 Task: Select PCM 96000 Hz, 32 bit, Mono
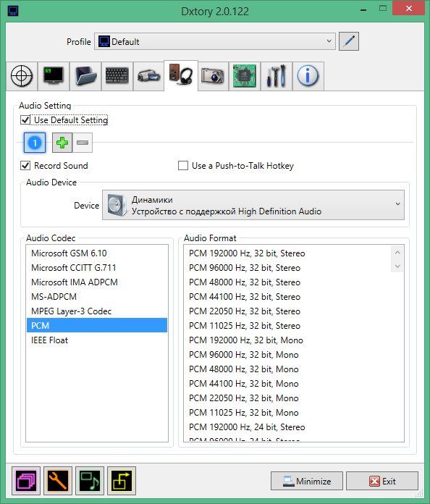[287, 355]
